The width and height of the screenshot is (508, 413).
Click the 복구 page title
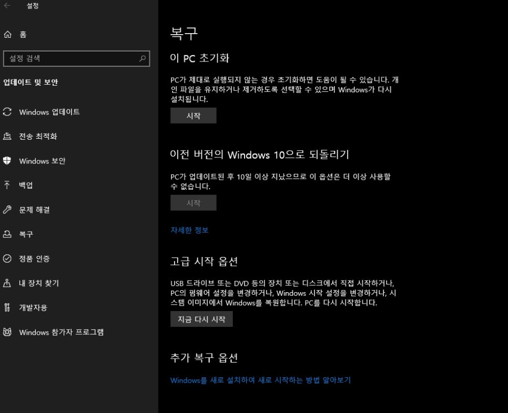(184, 34)
